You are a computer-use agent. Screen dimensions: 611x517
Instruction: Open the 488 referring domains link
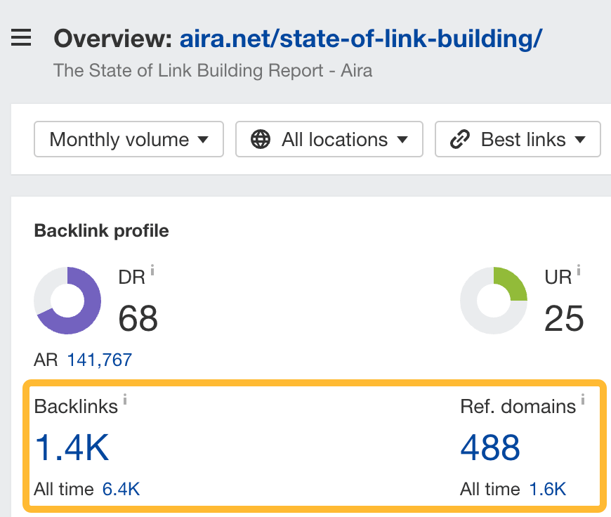[x=490, y=447]
